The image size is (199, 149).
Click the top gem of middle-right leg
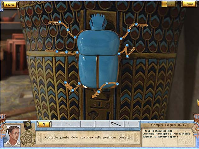click(127, 45)
